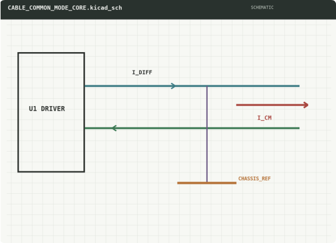Click junction of purple wire and chassis bar
Viewport: 336px width, 243px height.
[x=207, y=183]
